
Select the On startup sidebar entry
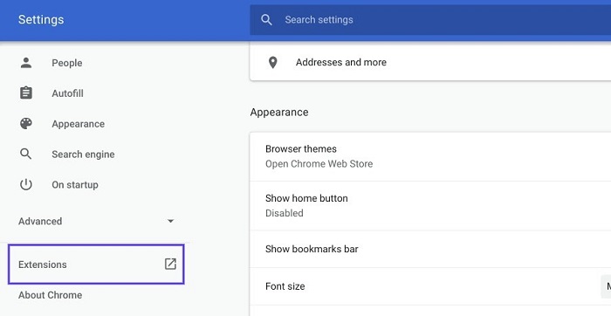tap(75, 185)
